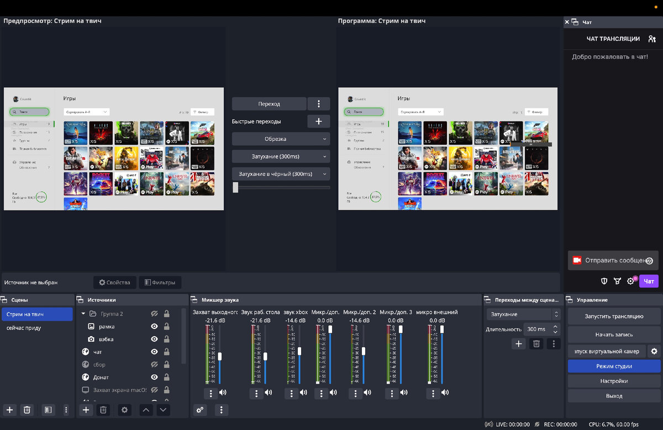The image size is (663, 430).
Task: Open advanced audio properties gears icon
Action: click(x=200, y=410)
